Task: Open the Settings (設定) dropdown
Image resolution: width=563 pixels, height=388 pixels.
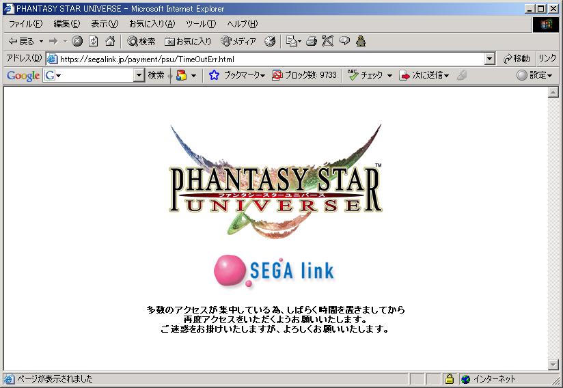Action: 534,75
